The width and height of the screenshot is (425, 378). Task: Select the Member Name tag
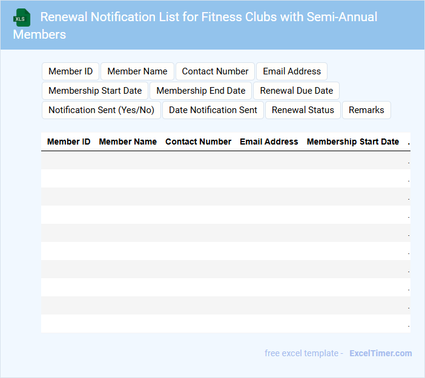137,71
